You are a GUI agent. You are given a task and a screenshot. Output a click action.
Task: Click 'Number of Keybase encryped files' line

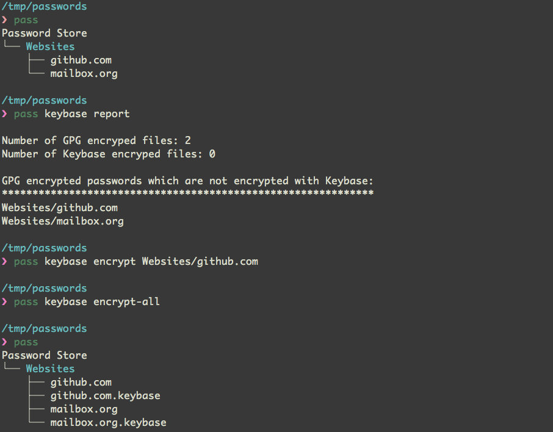[x=109, y=154]
